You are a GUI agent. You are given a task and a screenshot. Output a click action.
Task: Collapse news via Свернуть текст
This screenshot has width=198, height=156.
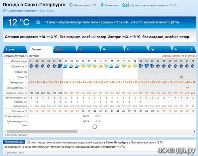point(14,152)
